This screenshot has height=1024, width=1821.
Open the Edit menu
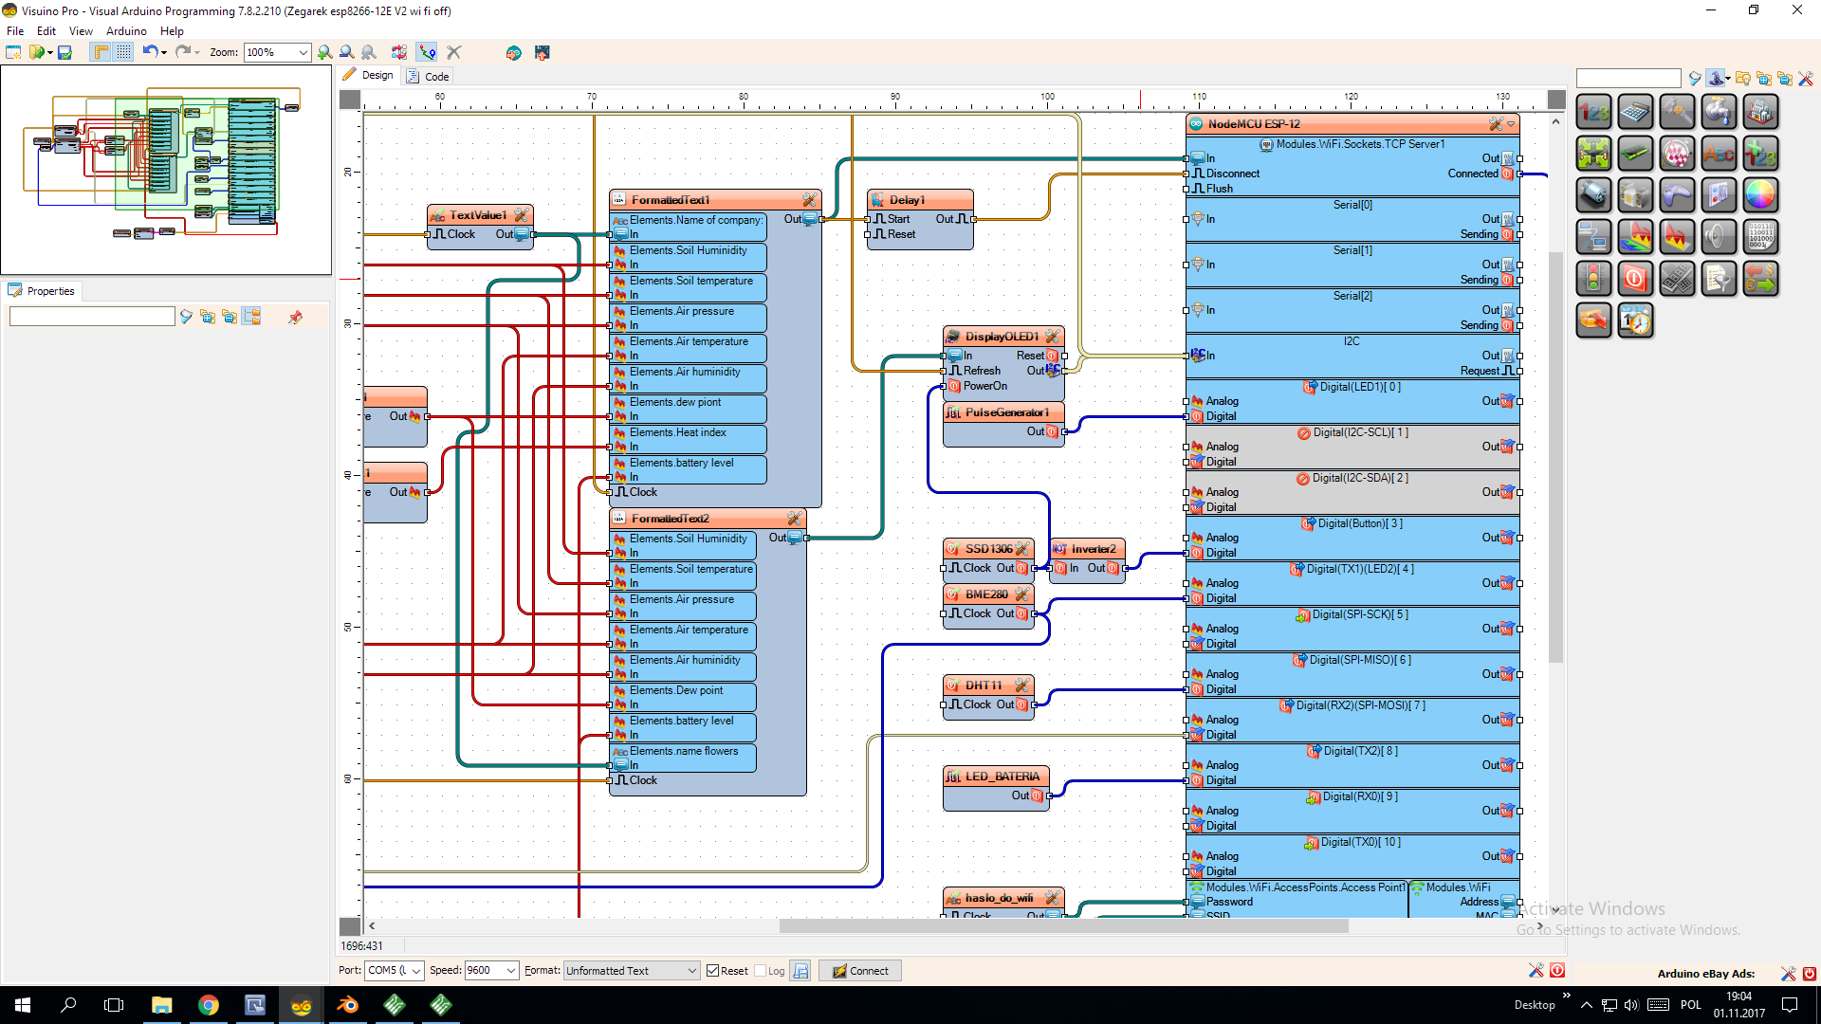pos(46,31)
